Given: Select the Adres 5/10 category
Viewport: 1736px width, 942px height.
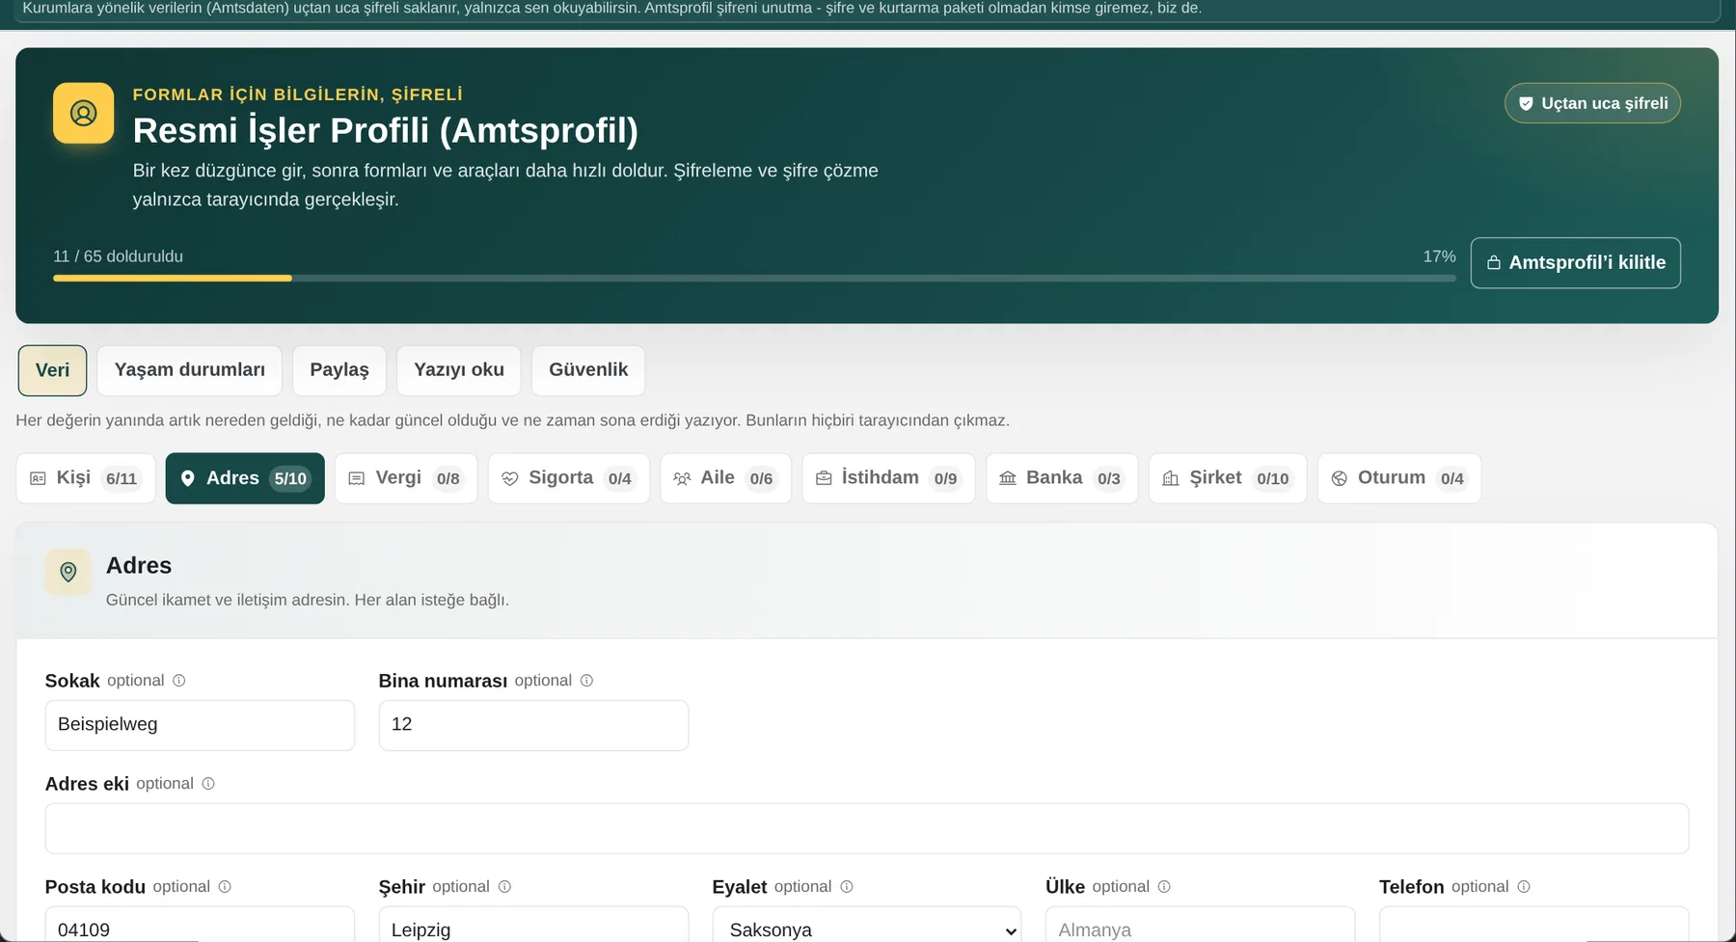Looking at the screenshot, I should tap(245, 478).
